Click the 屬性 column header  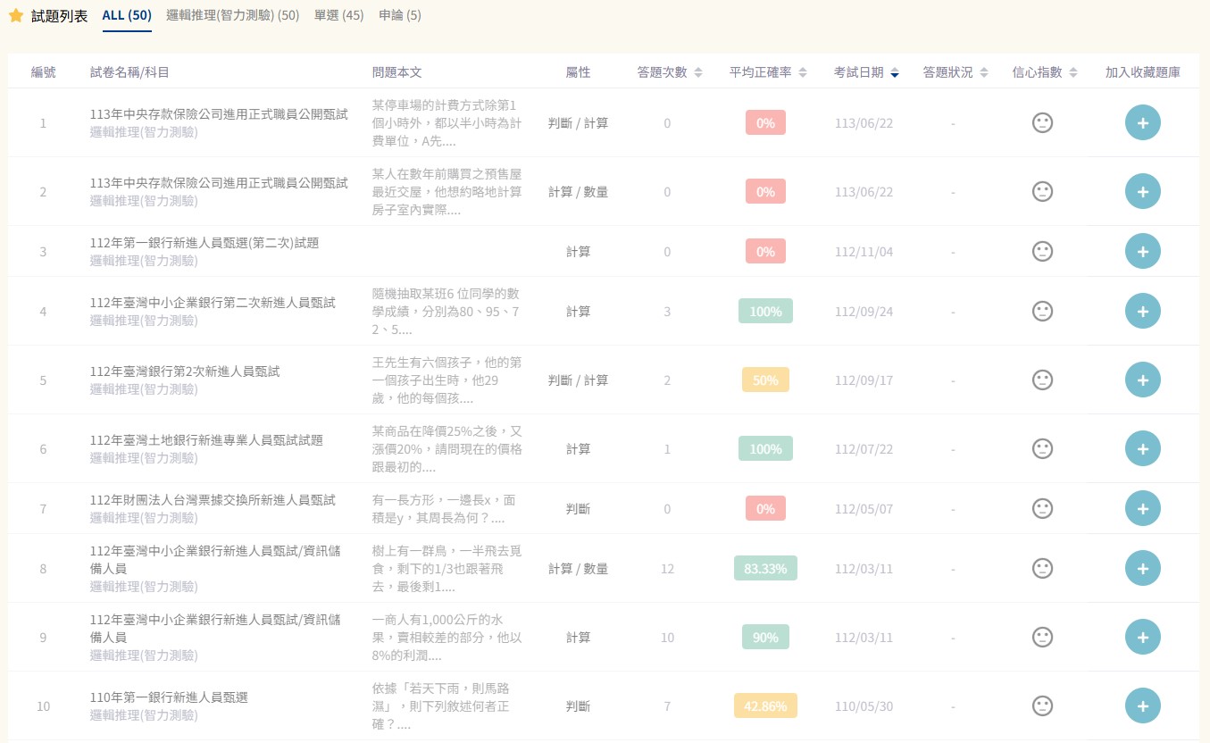coord(578,72)
